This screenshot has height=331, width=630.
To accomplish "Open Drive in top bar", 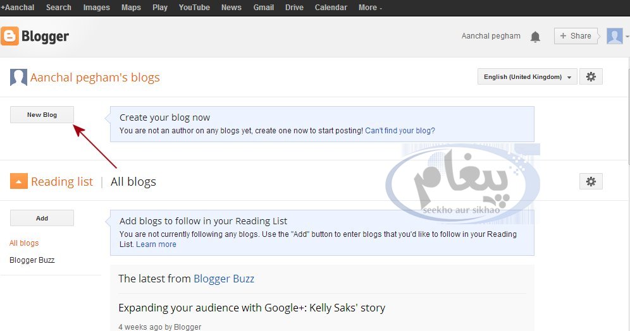I will [x=294, y=7].
